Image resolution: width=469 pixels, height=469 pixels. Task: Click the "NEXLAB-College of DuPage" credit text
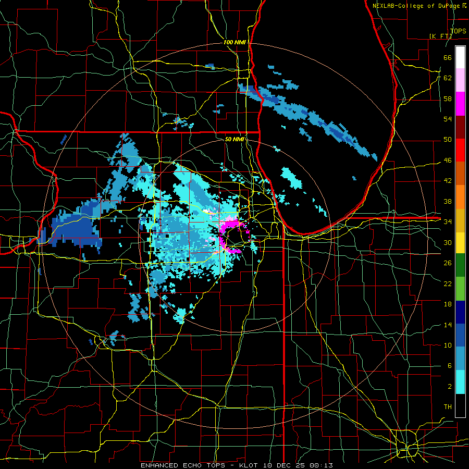click(x=416, y=6)
